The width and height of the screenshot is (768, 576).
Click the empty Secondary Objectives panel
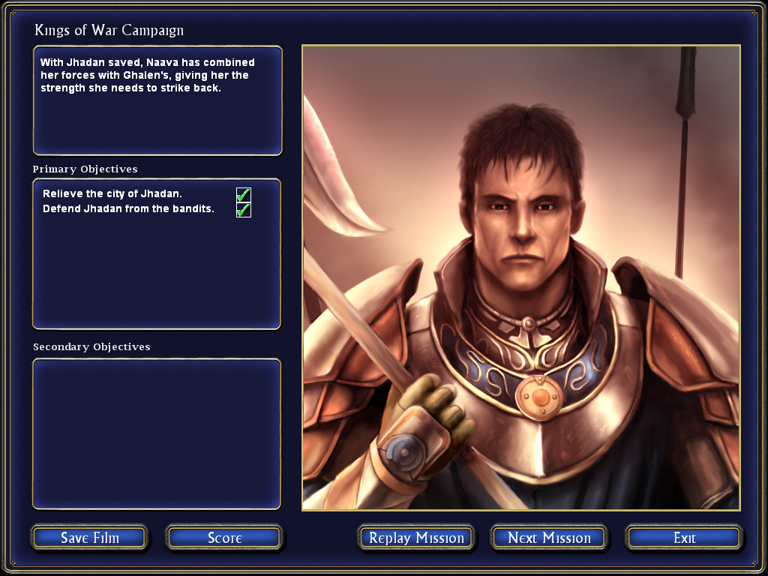point(157,434)
